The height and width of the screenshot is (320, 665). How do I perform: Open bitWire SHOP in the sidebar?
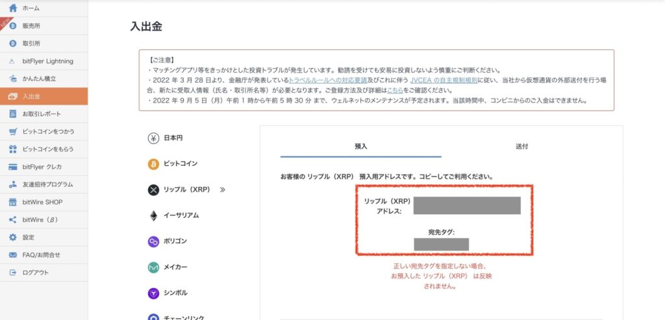pos(44,202)
